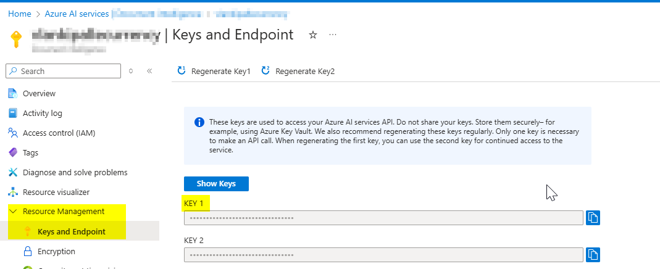Click the Overview page icon
Image resolution: width=660 pixels, height=269 pixels.
point(13,93)
